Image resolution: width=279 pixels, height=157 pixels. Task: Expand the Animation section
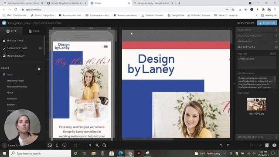click(x=257, y=41)
